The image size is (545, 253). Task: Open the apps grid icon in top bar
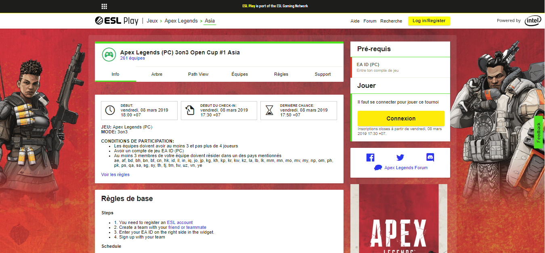104,6
